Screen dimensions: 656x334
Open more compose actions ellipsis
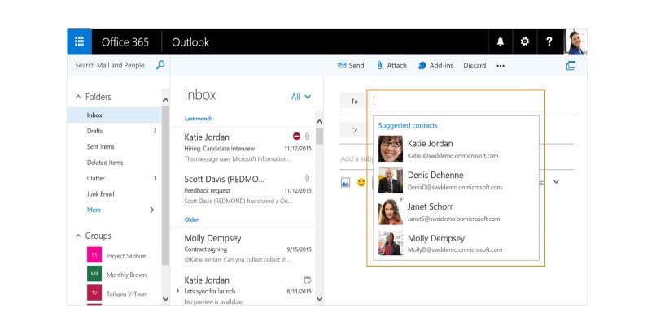click(x=501, y=66)
